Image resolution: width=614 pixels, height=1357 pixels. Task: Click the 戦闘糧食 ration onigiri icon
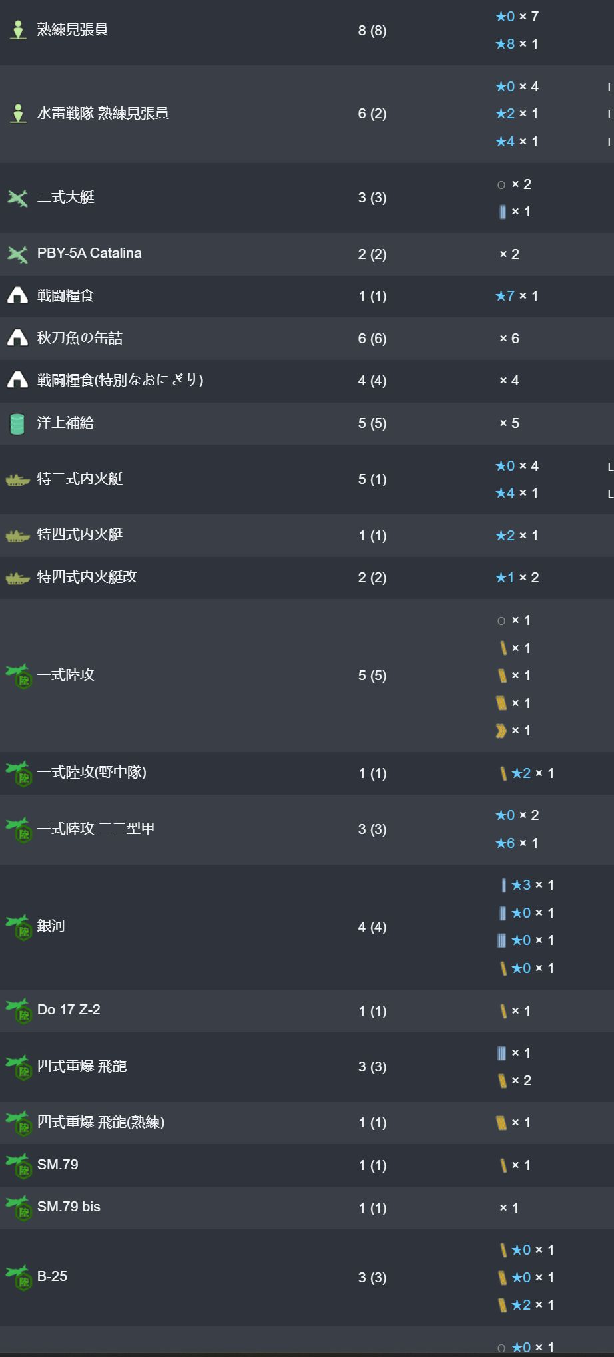tap(17, 295)
